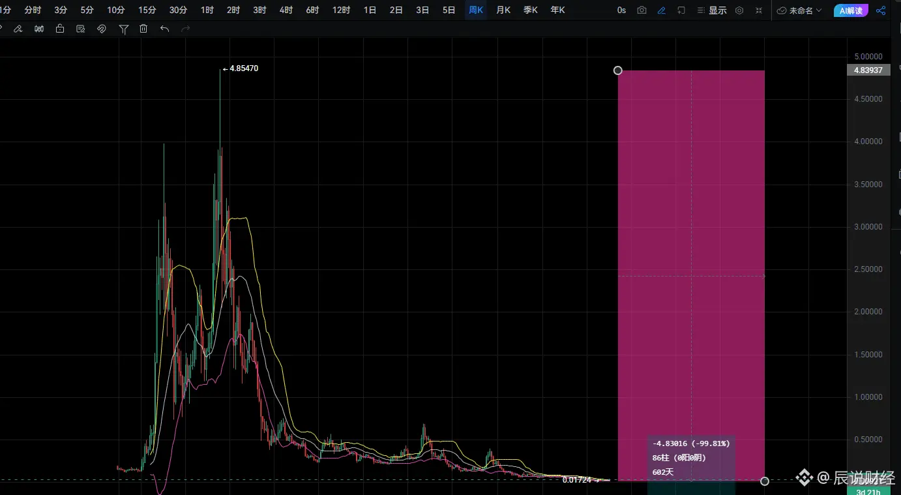Switch to the 30分 timeframe
Viewport: 901px width, 495px height.
point(179,10)
